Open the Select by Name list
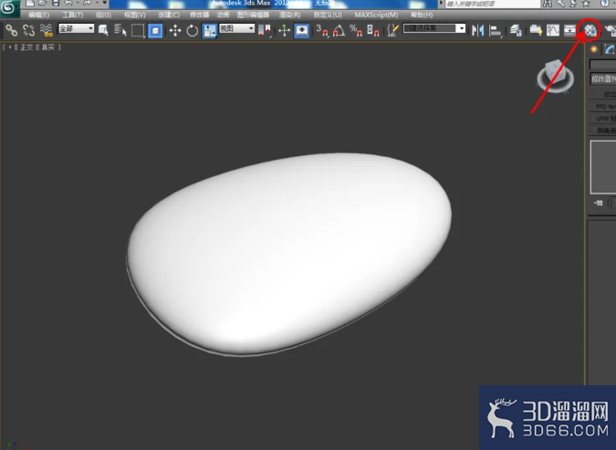 [x=120, y=30]
